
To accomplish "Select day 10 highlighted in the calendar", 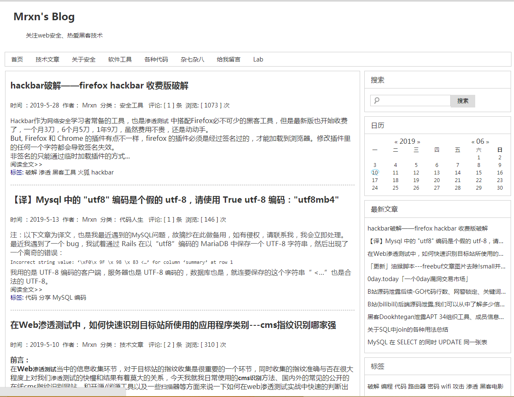I will pyautogui.click(x=374, y=172).
